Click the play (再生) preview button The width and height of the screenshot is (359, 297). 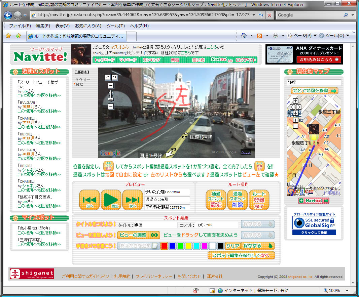pyautogui.click(x=111, y=200)
